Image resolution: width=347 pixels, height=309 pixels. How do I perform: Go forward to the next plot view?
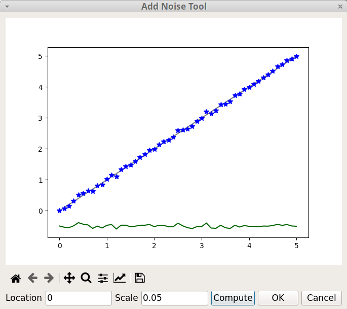point(49,278)
